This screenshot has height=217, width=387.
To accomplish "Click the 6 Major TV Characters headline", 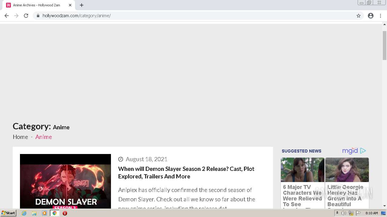I will (302, 196).
